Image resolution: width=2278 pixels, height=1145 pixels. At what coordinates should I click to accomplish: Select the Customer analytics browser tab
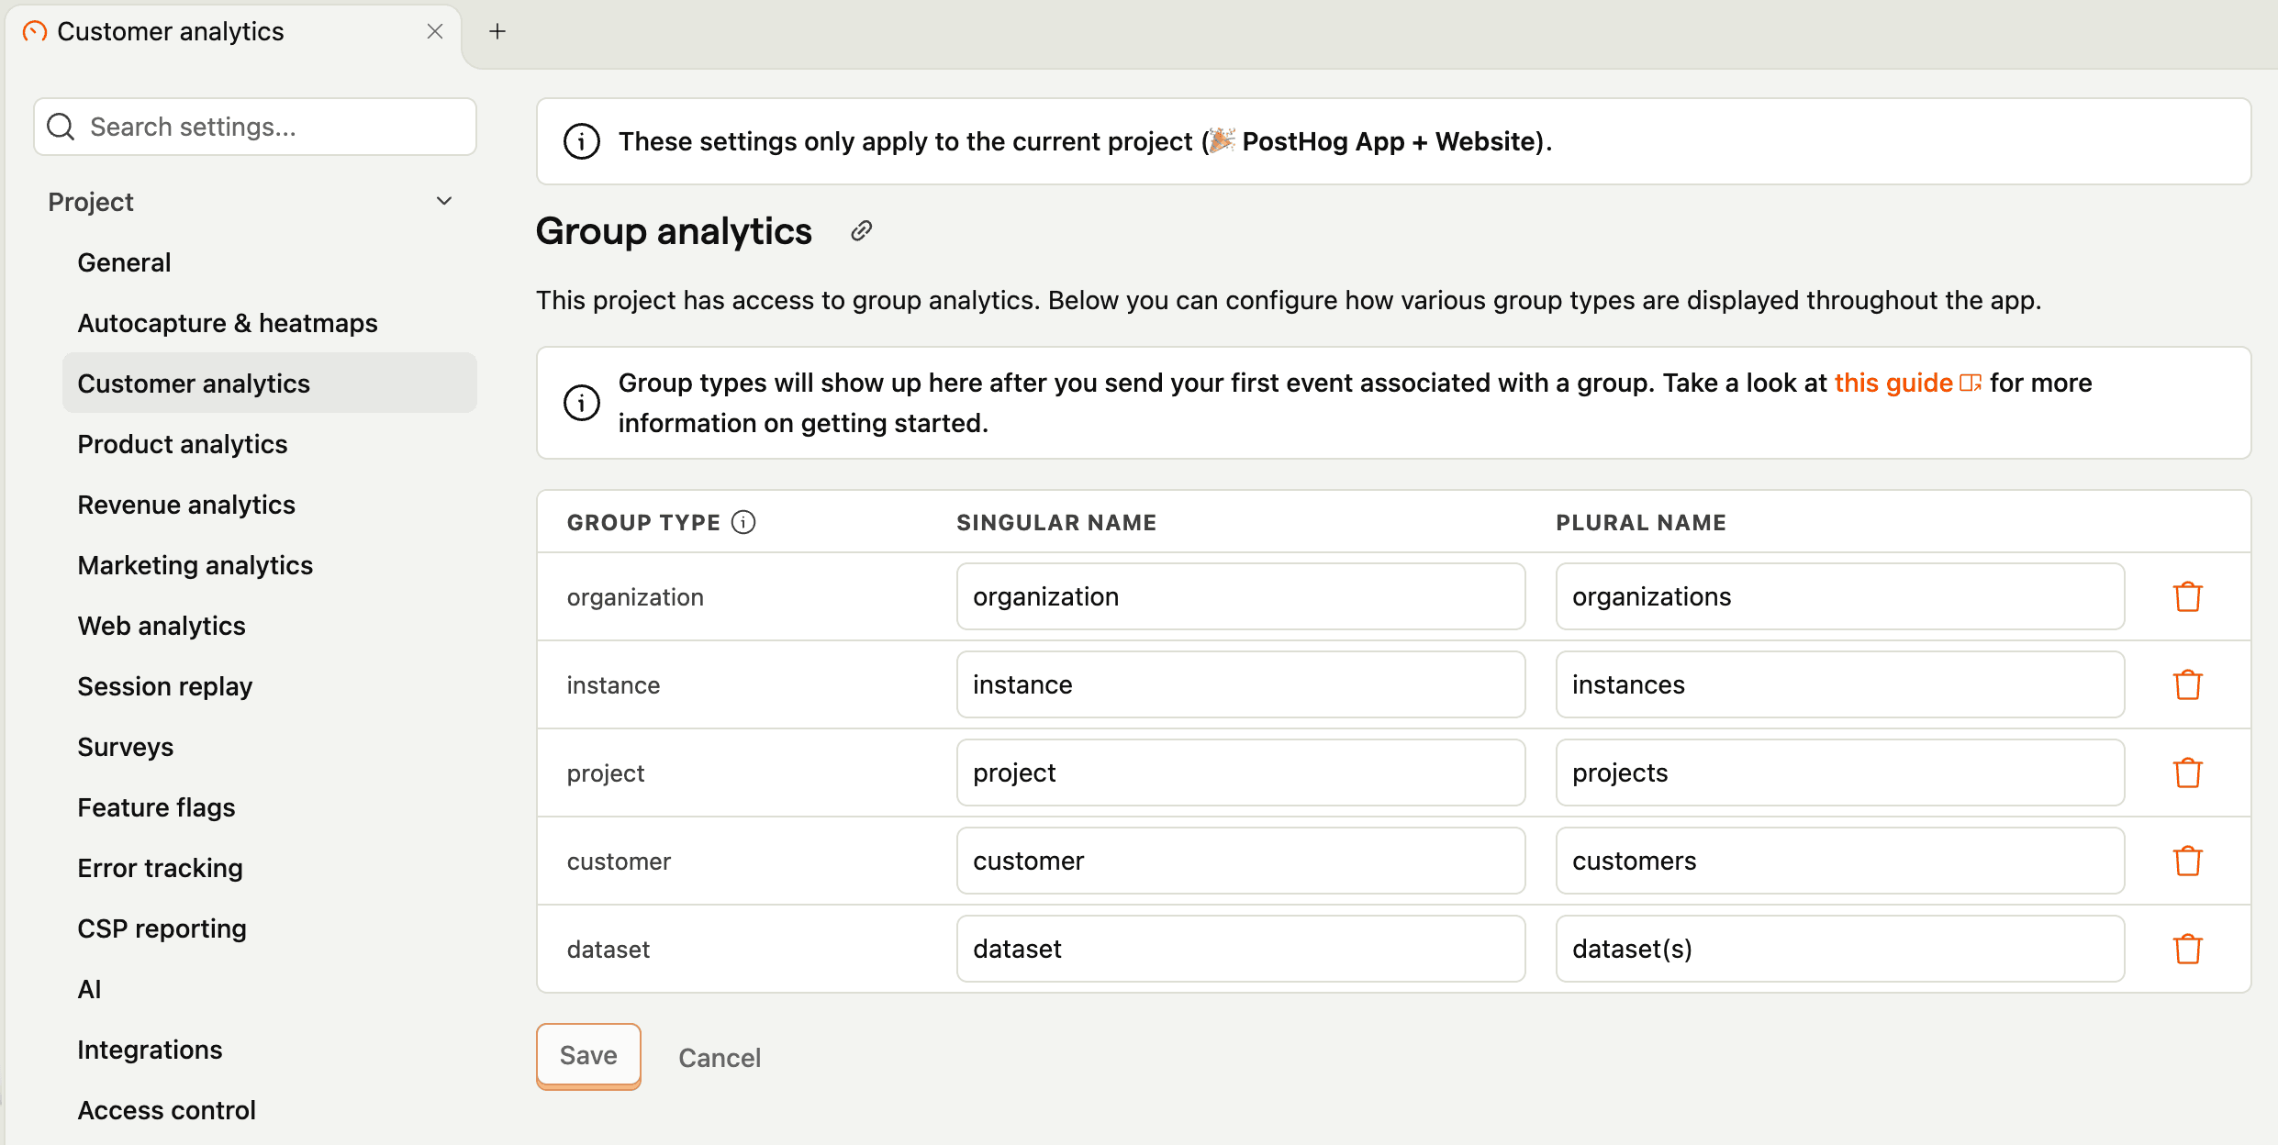click(169, 30)
